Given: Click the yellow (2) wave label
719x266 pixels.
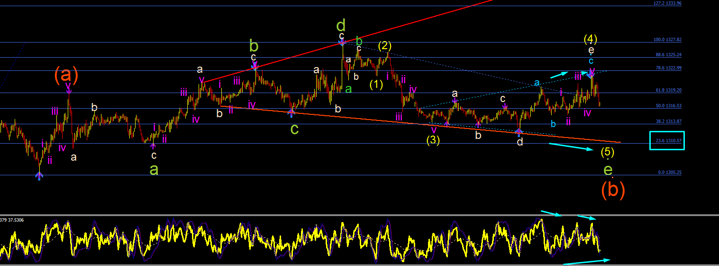Looking at the screenshot, I should tap(384, 46).
